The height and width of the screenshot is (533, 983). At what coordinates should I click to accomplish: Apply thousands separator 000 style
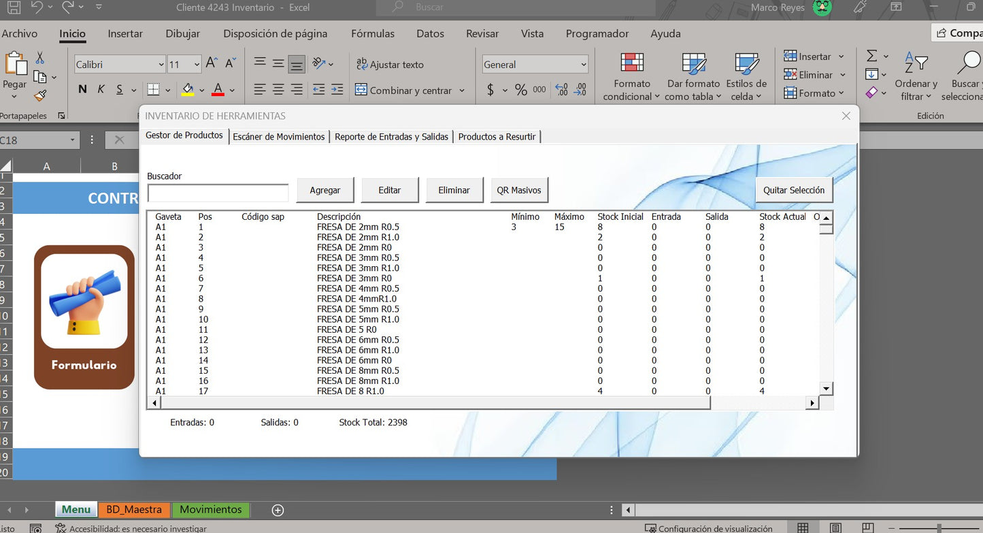click(x=539, y=89)
